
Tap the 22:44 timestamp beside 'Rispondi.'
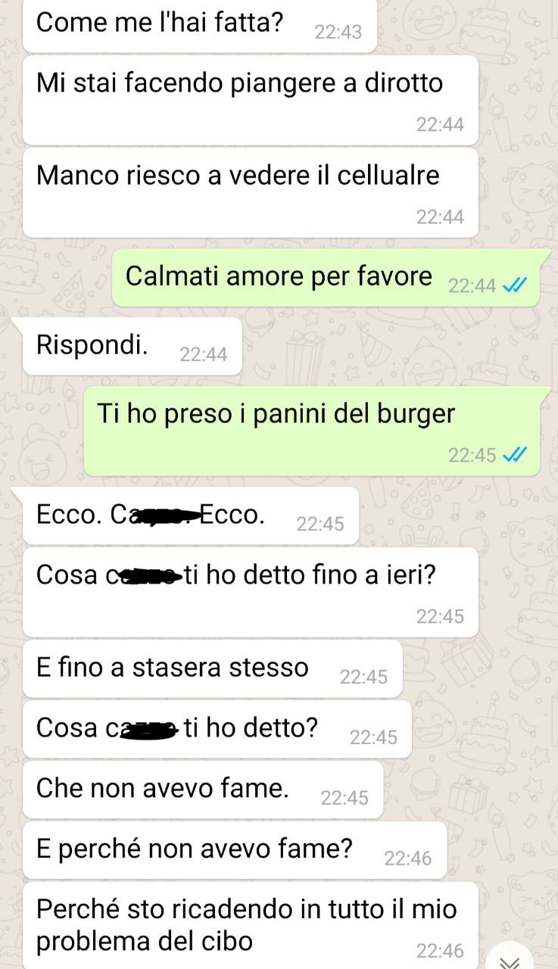point(204,354)
